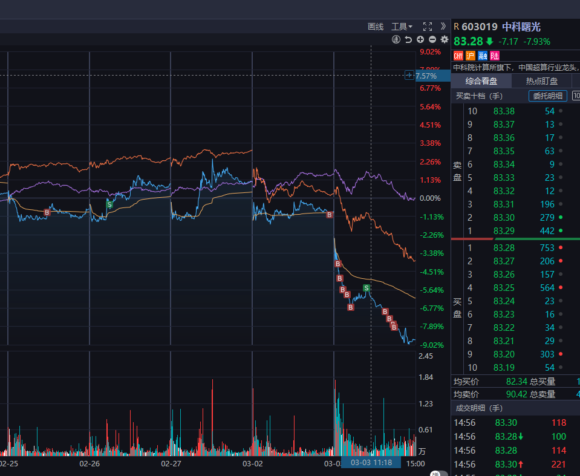This screenshot has width=580, height=476.
Task: Click the undo arrow icon above chart
Action: [x=408, y=40]
